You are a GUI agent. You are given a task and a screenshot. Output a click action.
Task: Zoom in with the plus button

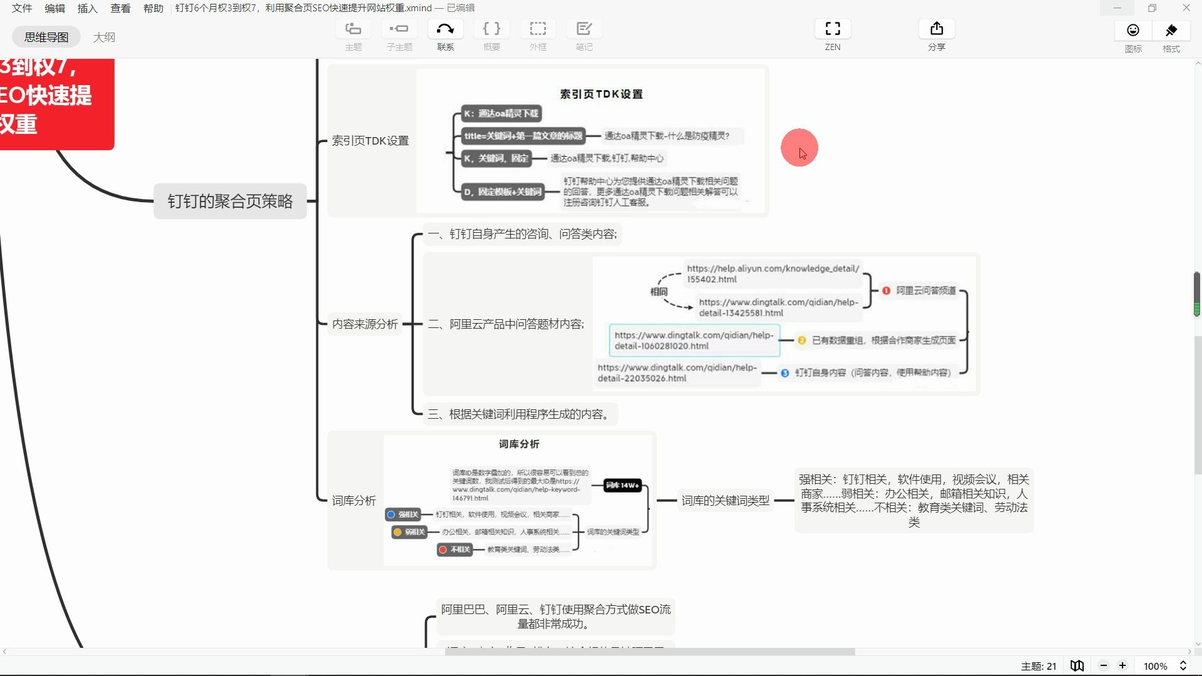pyautogui.click(x=1122, y=666)
